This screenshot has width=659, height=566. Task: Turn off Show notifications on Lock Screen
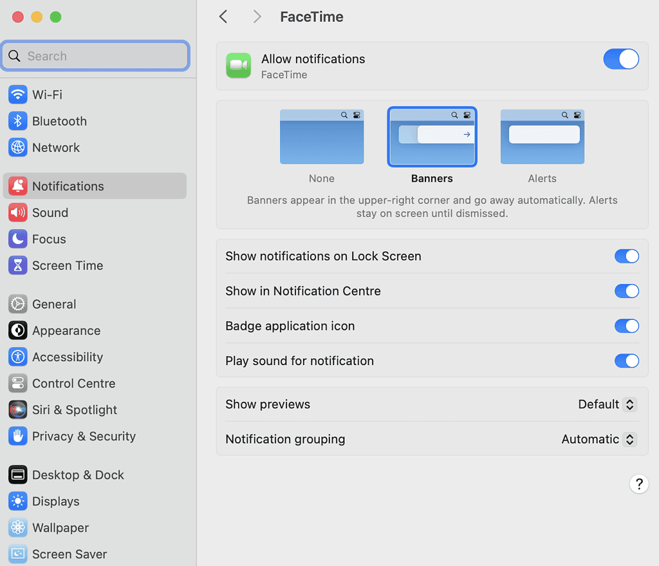626,256
